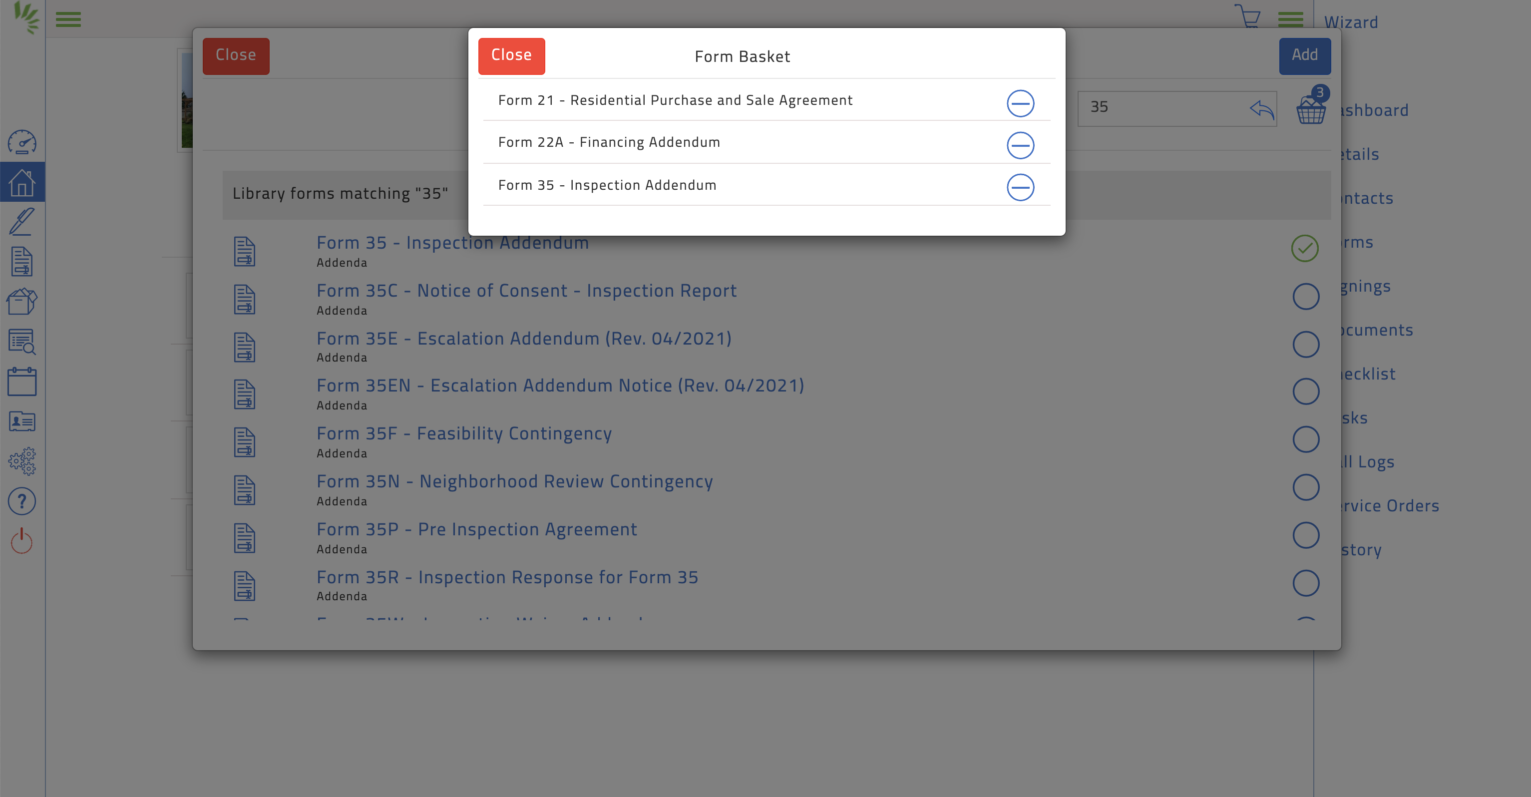
Task: Close the Form Basket popup
Action: pyautogui.click(x=511, y=56)
